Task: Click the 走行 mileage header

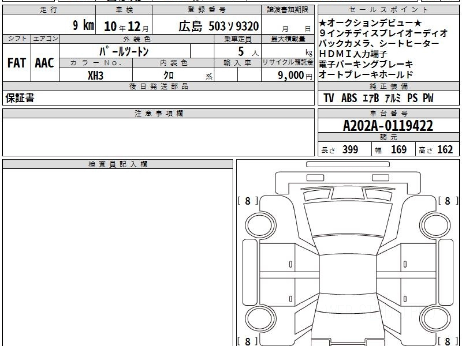Action: [49, 10]
